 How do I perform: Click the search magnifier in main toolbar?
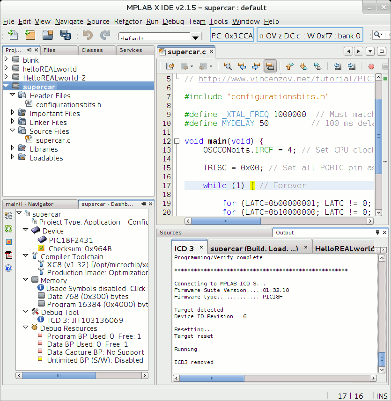click(x=378, y=35)
